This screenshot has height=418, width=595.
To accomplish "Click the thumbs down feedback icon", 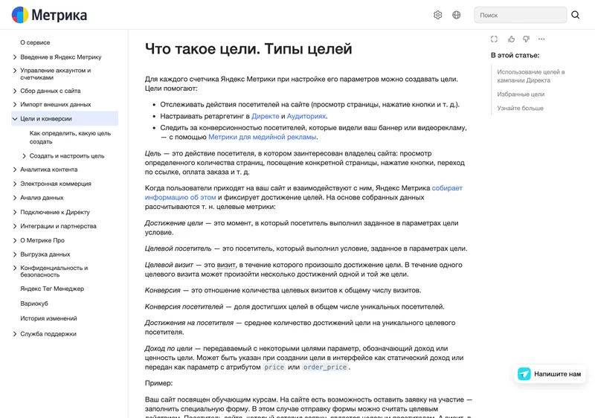I will coord(527,39).
